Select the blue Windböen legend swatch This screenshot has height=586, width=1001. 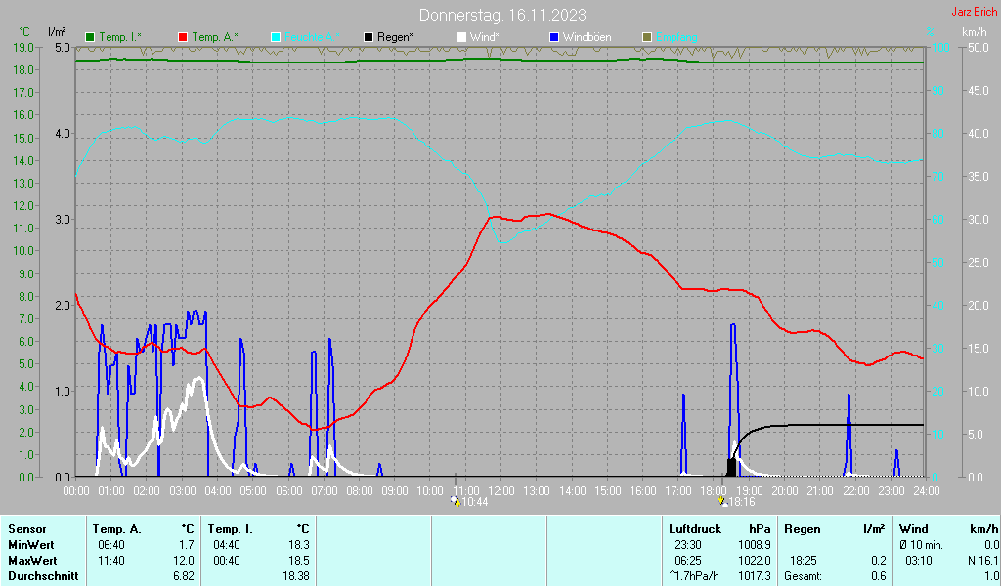554,38
